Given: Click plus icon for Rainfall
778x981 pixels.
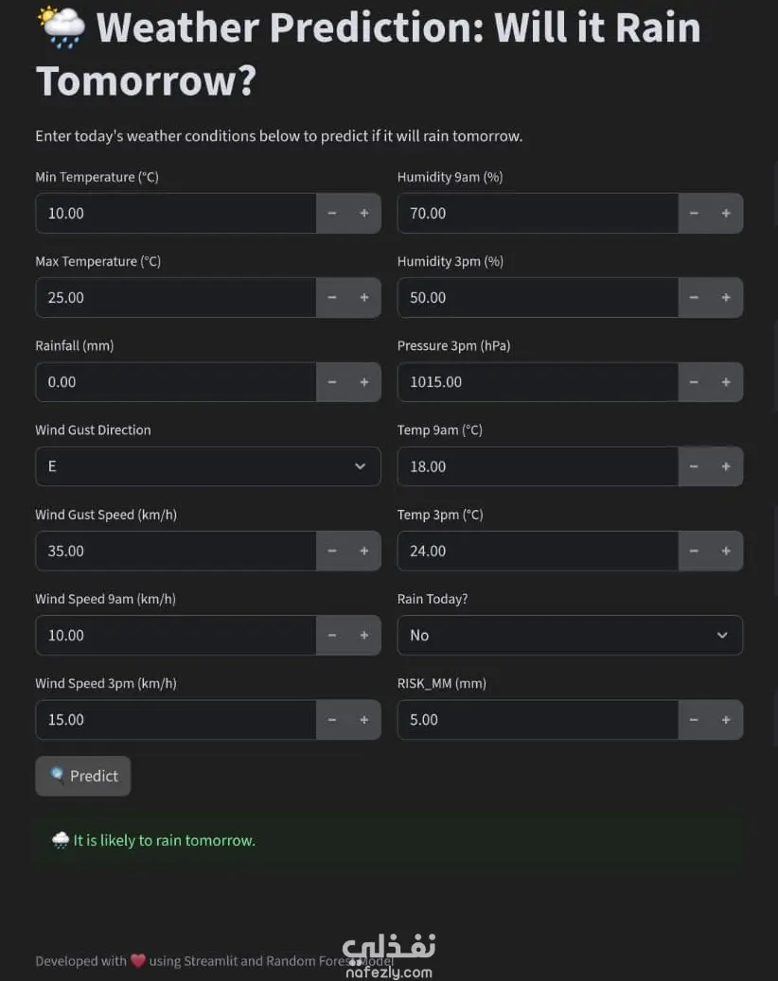Looking at the screenshot, I should point(364,382).
